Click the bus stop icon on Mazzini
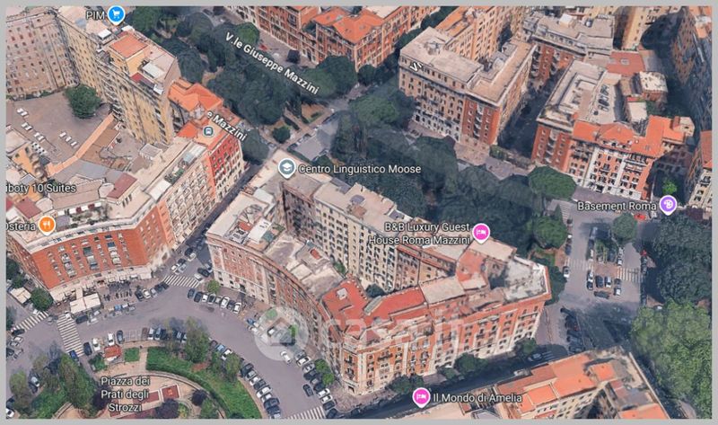Screen dimensions: 718x425 click(208, 131)
